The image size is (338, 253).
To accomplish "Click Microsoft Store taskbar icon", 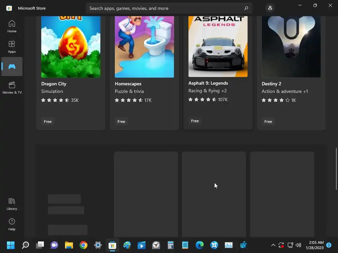I will pyautogui.click(x=112, y=245).
